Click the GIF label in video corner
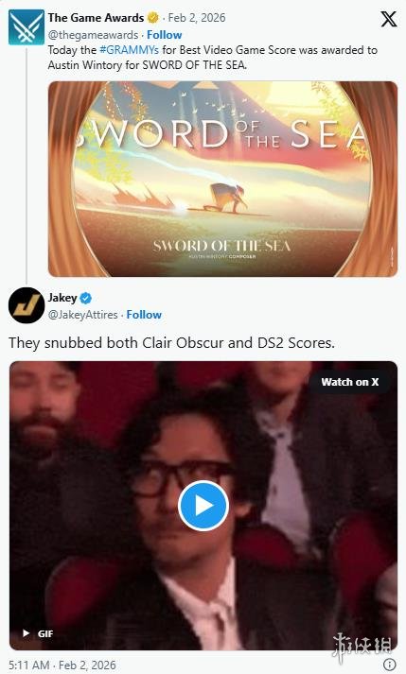Viewport: 406px width, 674px height. 45,633
